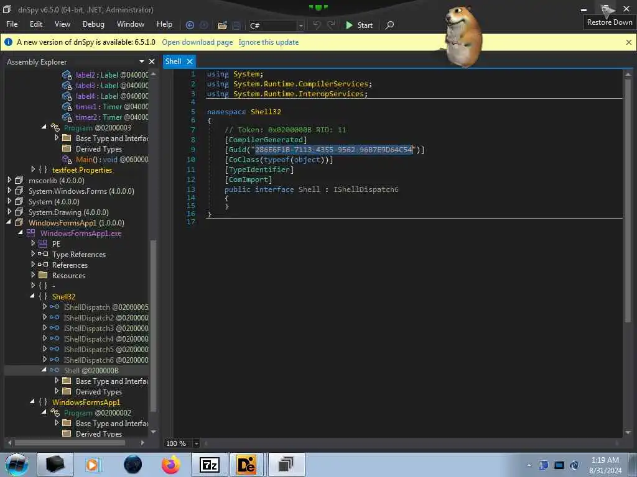Viewport: 637px width, 477px height.
Task: Click the References node icon
Action: point(43,265)
